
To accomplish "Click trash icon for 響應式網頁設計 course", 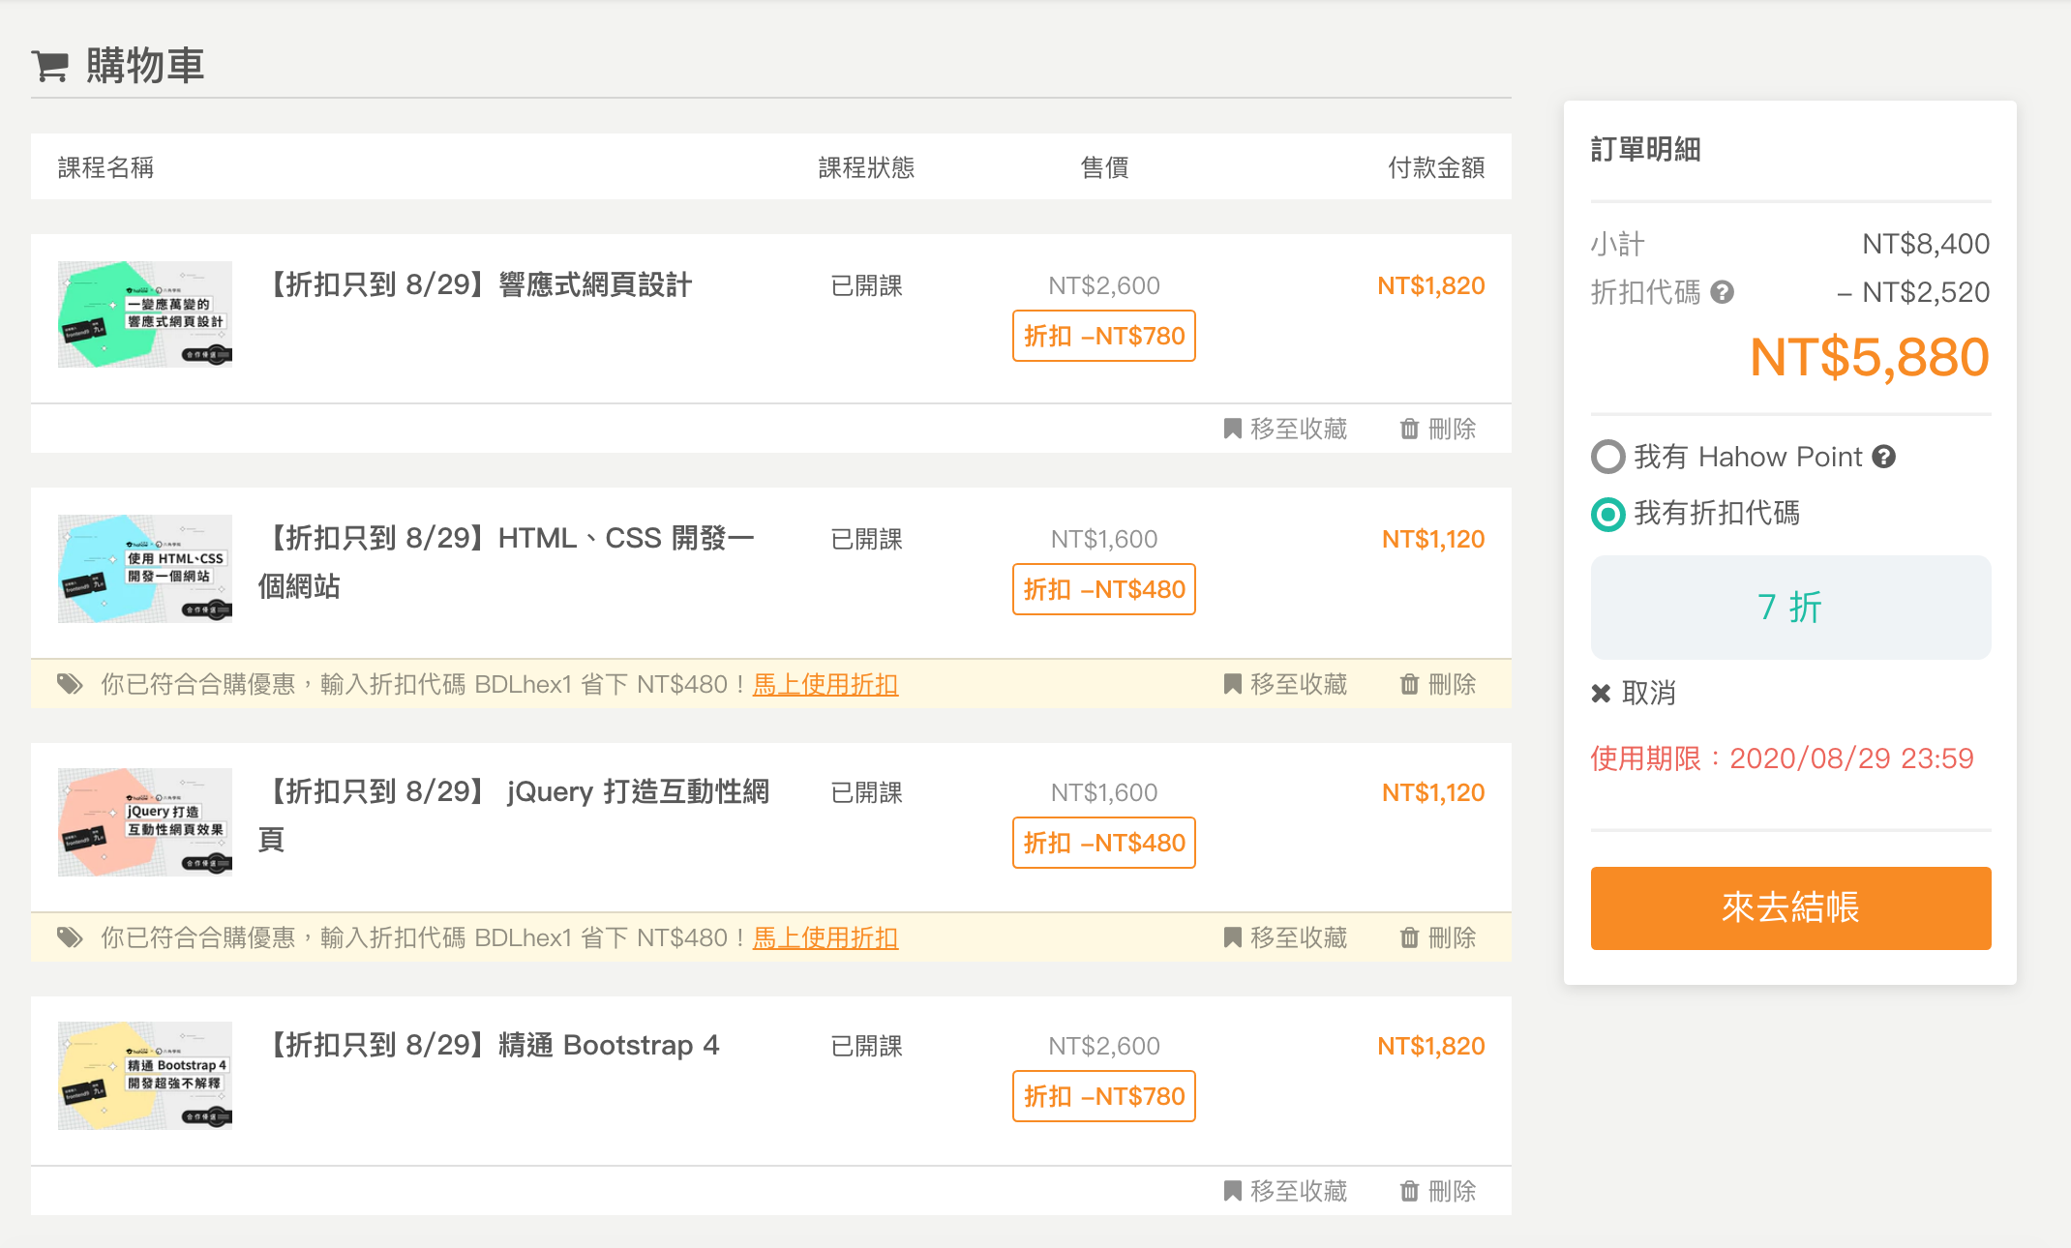I will coord(1409,429).
